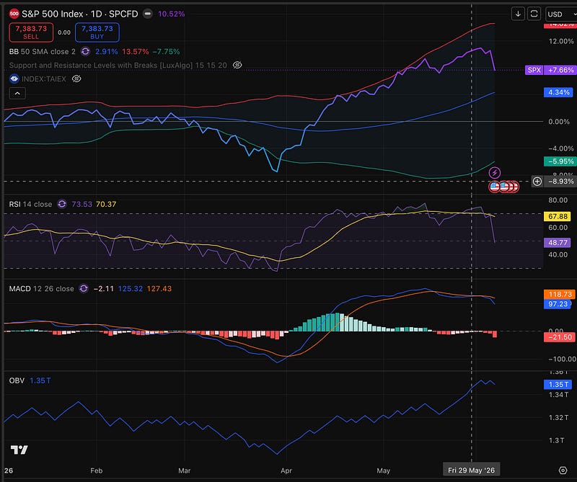
Task: Collapse the indicator legend chevron
Action: click(17, 94)
